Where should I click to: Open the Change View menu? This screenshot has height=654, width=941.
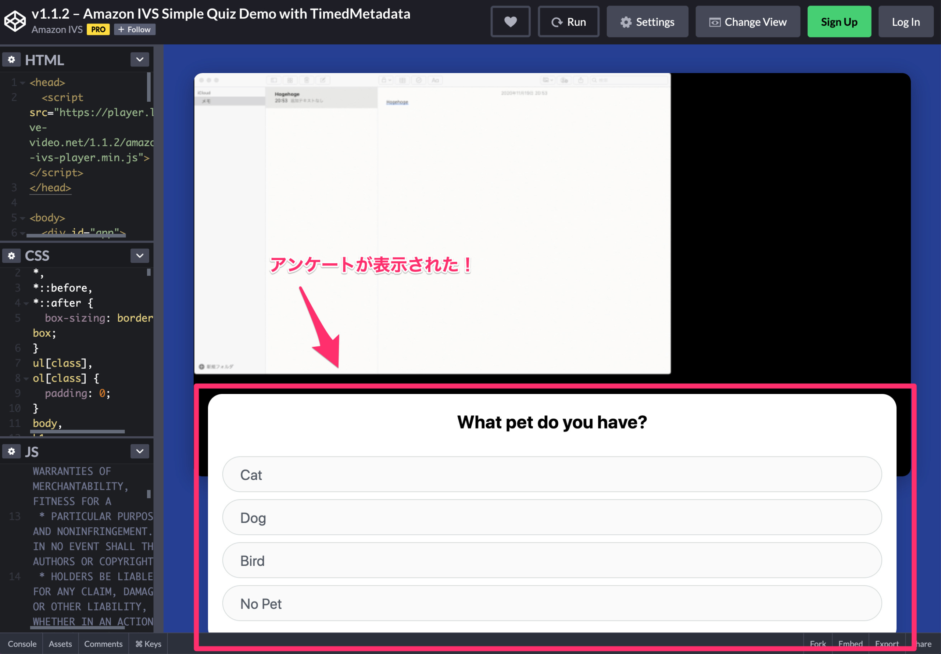click(748, 22)
